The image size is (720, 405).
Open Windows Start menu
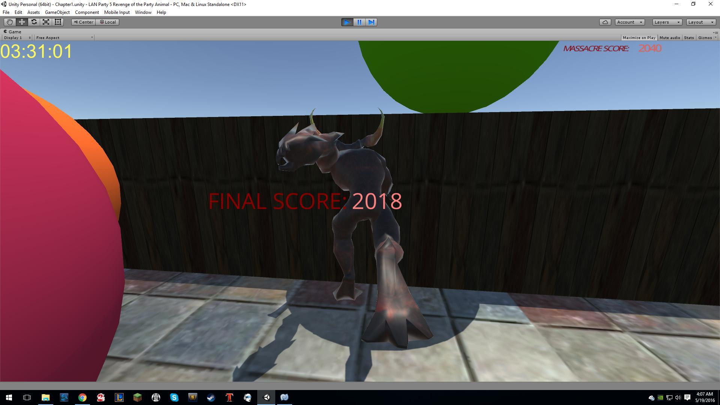point(9,397)
